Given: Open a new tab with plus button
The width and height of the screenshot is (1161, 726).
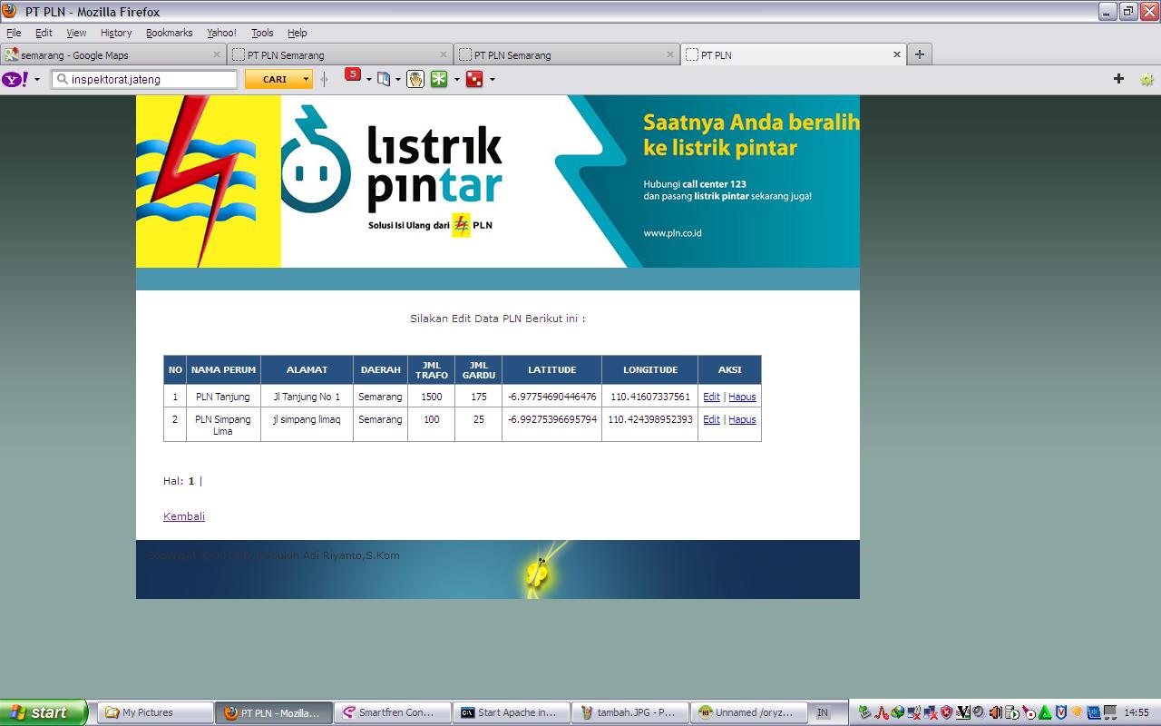Looking at the screenshot, I should click(919, 54).
